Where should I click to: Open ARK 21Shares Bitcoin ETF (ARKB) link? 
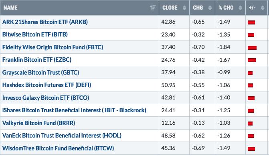[x=45, y=22]
